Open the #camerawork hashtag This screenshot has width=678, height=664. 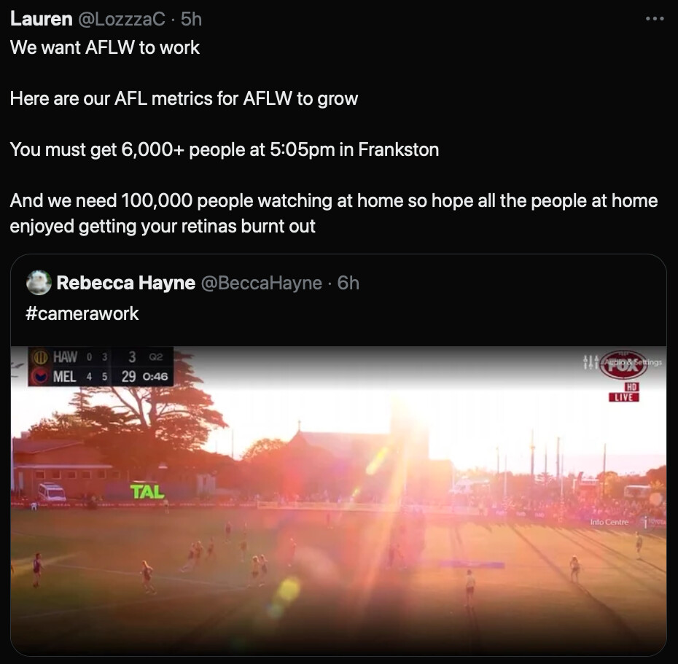pos(82,313)
